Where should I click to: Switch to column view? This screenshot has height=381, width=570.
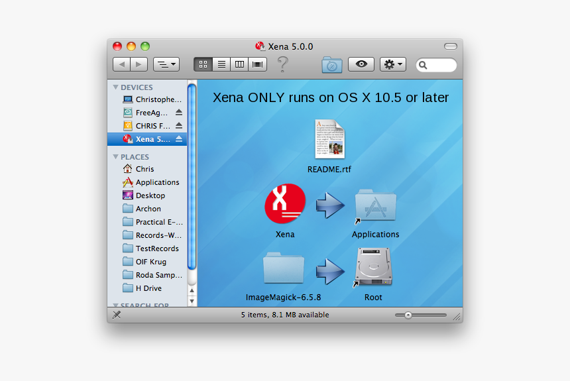pyautogui.click(x=239, y=64)
